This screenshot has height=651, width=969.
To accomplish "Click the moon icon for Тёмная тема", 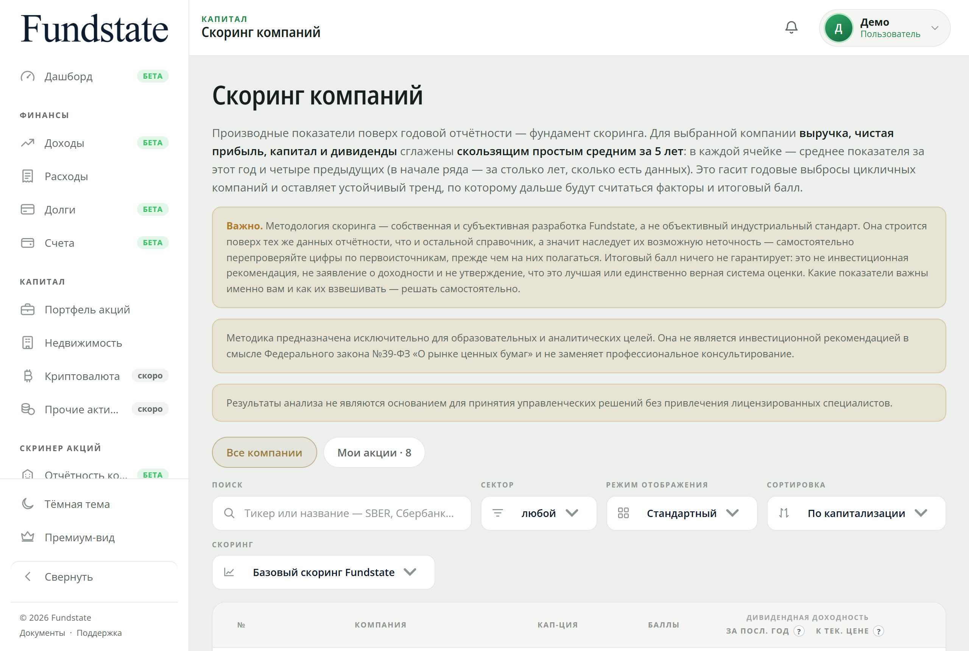I will click(27, 504).
